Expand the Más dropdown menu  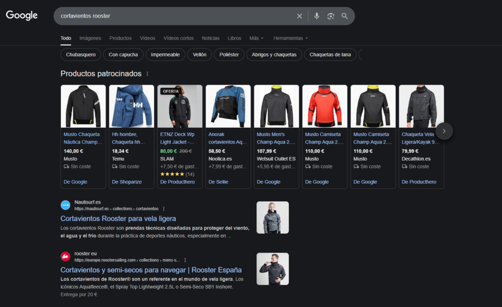[256, 38]
